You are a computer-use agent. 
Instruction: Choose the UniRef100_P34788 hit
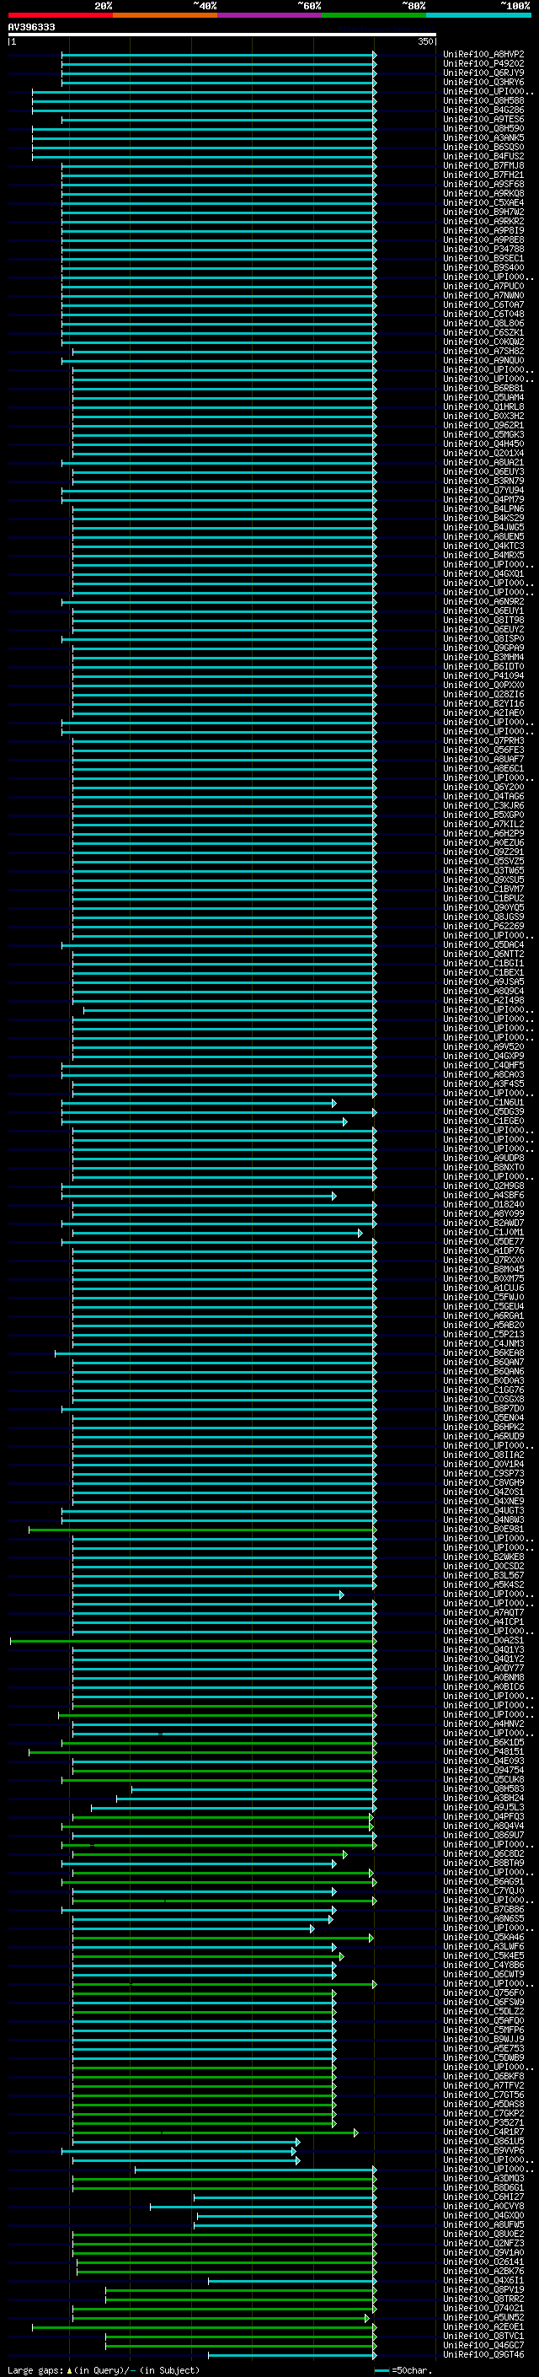coord(483,249)
